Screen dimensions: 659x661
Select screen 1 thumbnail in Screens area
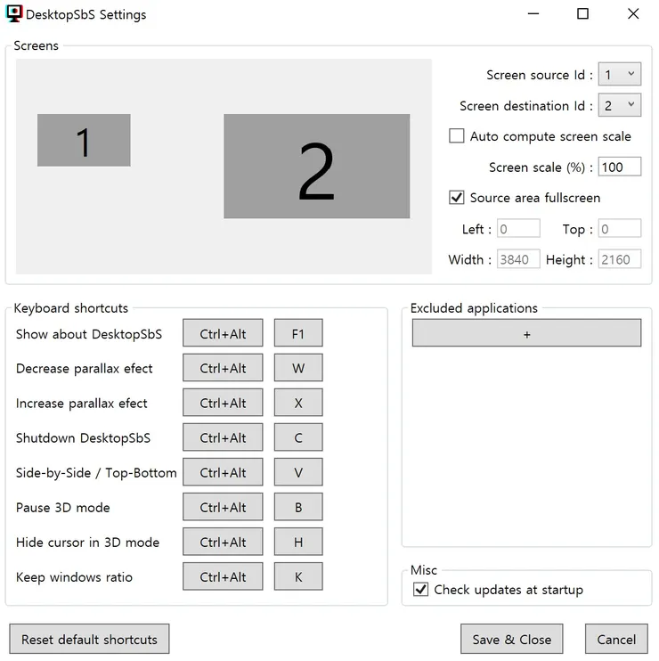(84, 140)
